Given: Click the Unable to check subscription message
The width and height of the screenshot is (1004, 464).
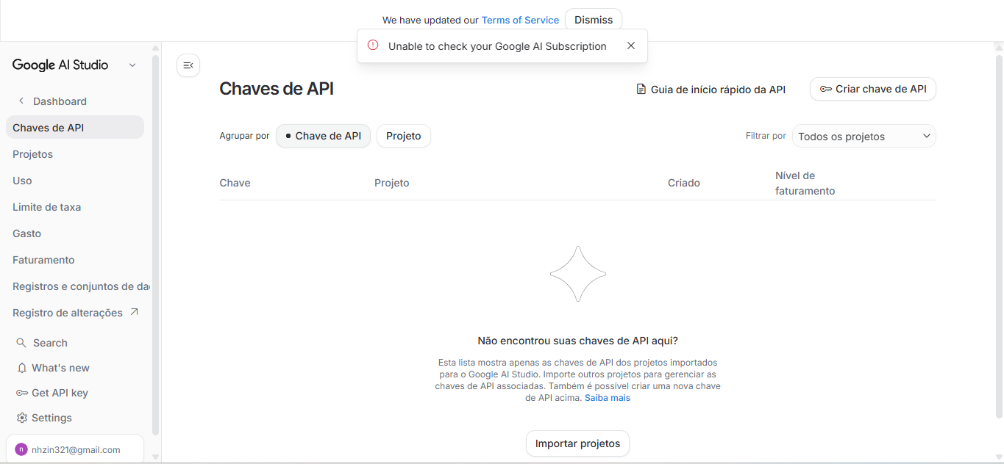Looking at the screenshot, I should point(497,46).
